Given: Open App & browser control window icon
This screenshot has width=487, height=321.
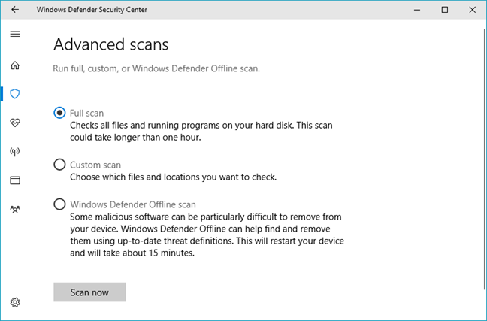Looking at the screenshot, I should pos(15,180).
